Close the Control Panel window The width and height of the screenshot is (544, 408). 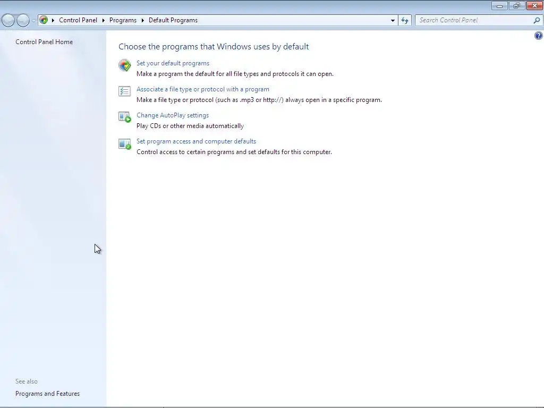click(534, 5)
